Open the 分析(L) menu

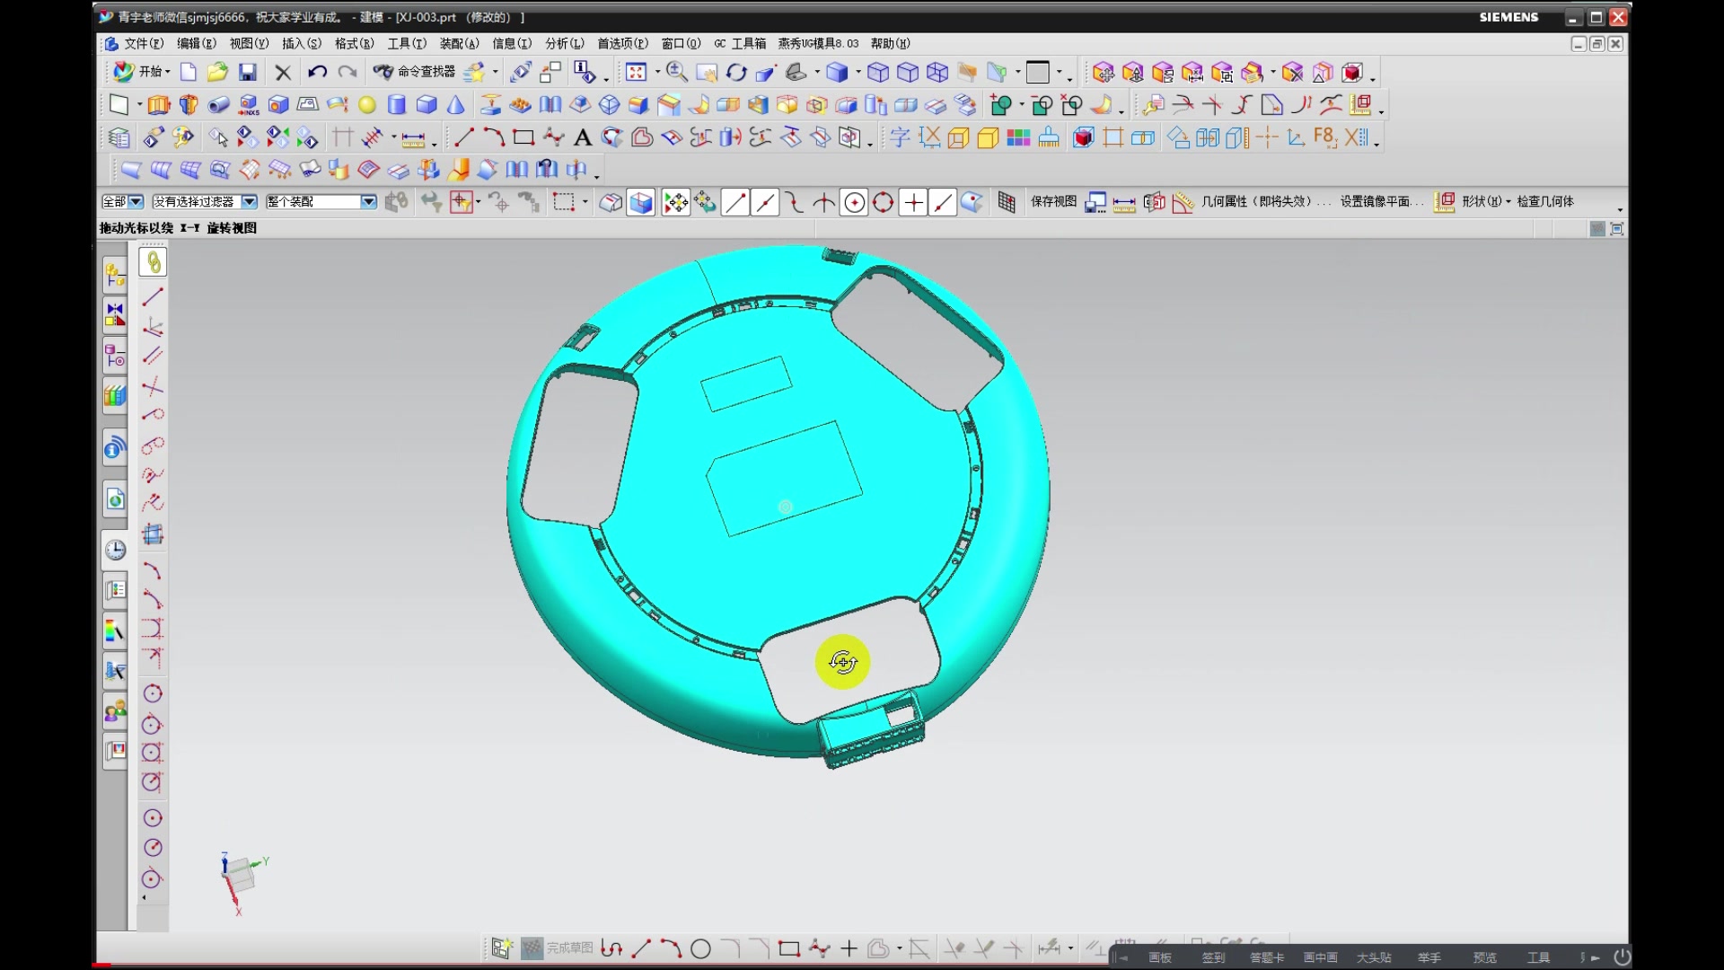(564, 43)
